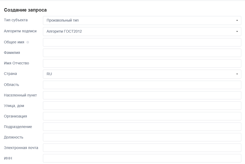Open the Страна country dropdown
Viewport: 245px width, 164px height.
[x=142, y=74]
